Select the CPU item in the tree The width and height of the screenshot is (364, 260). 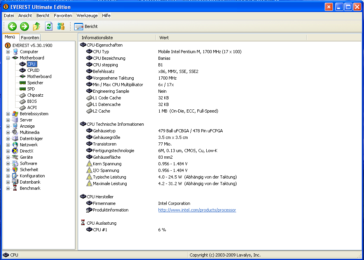tap(31, 64)
